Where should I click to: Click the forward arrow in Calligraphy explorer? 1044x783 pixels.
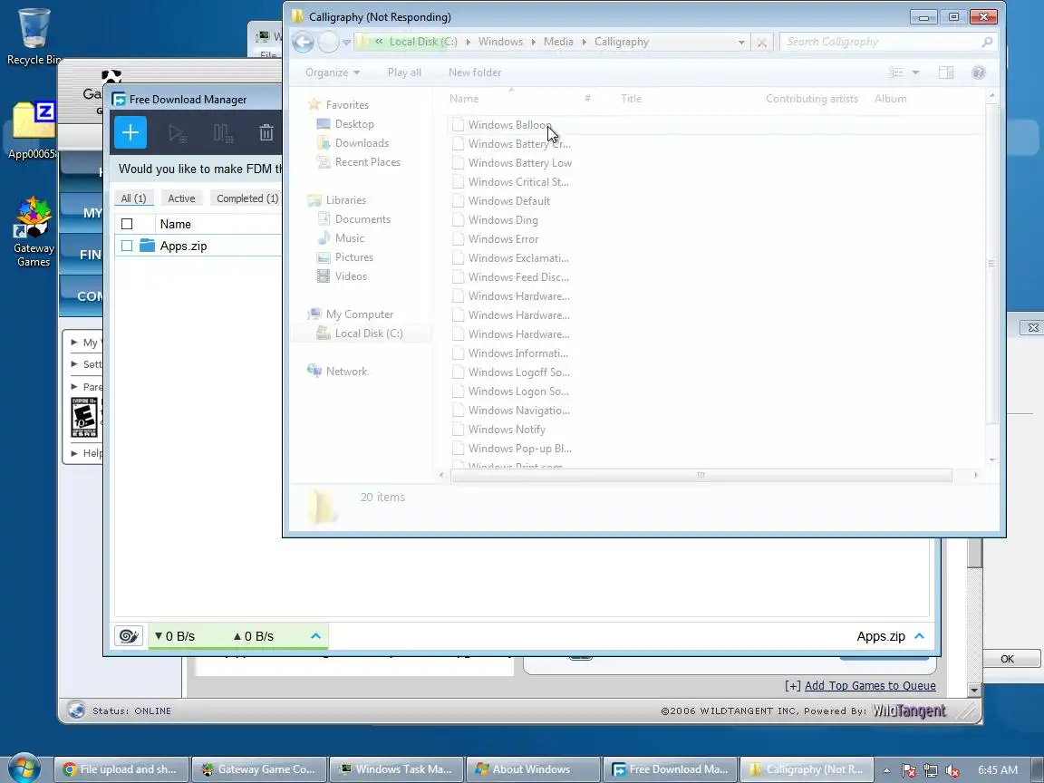pyautogui.click(x=328, y=42)
